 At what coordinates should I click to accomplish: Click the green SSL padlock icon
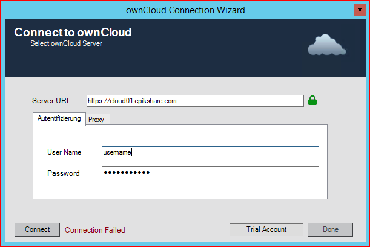[x=312, y=100]
